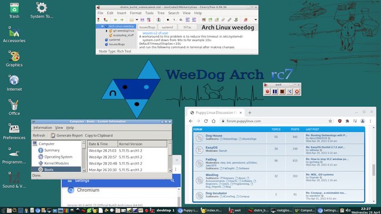Open CherryTree recent documents dropdown arrow
Image resolution: width=381 pixels, height=214 pixels.
[137, 20]
